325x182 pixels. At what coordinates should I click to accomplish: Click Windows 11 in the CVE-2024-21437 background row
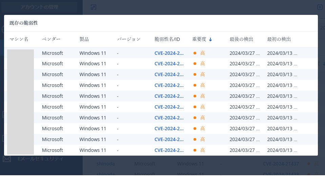[x=190, y=164]
